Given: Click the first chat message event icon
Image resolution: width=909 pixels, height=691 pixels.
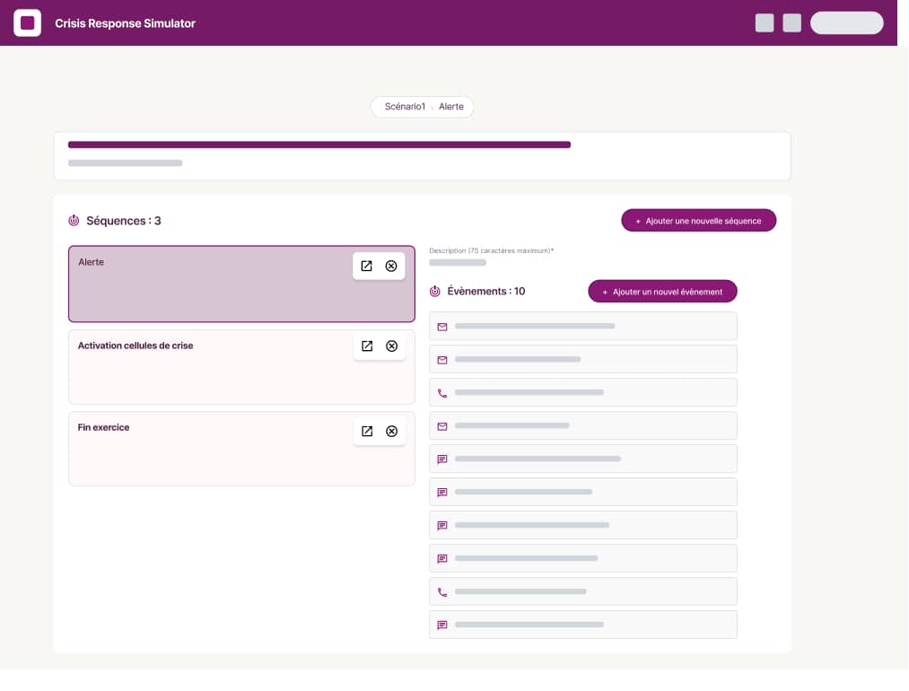Looking at the screenshot, I should pos(441,459).
